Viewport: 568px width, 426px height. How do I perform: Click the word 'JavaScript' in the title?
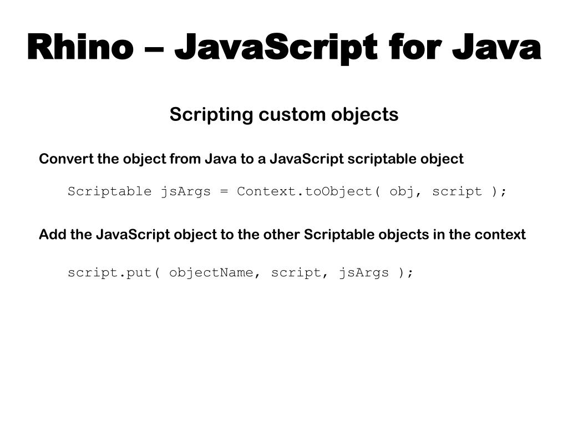(x=276, y=49)
